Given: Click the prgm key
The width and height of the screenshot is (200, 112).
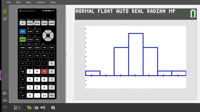Looking at the screenshot, I should (x=37, y=48).
